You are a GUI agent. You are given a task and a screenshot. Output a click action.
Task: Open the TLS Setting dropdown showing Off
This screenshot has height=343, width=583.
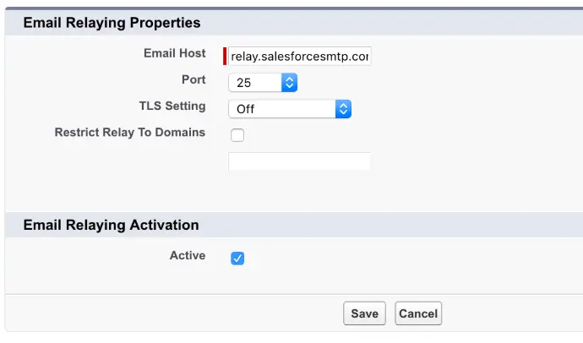pos(290,109)
